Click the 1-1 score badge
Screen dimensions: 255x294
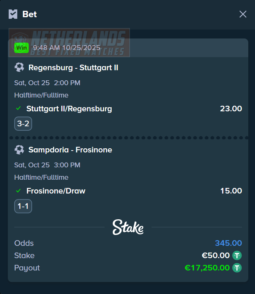point(23,206)
